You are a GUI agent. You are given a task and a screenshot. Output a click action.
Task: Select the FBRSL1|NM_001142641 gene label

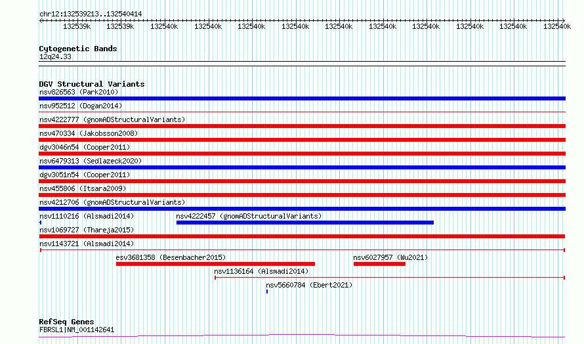pyautogui.click(x=77, y=330)
